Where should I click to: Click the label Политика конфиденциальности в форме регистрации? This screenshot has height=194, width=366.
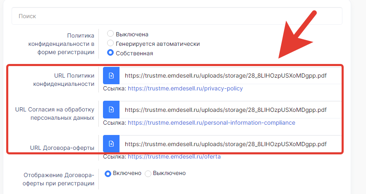61,44
